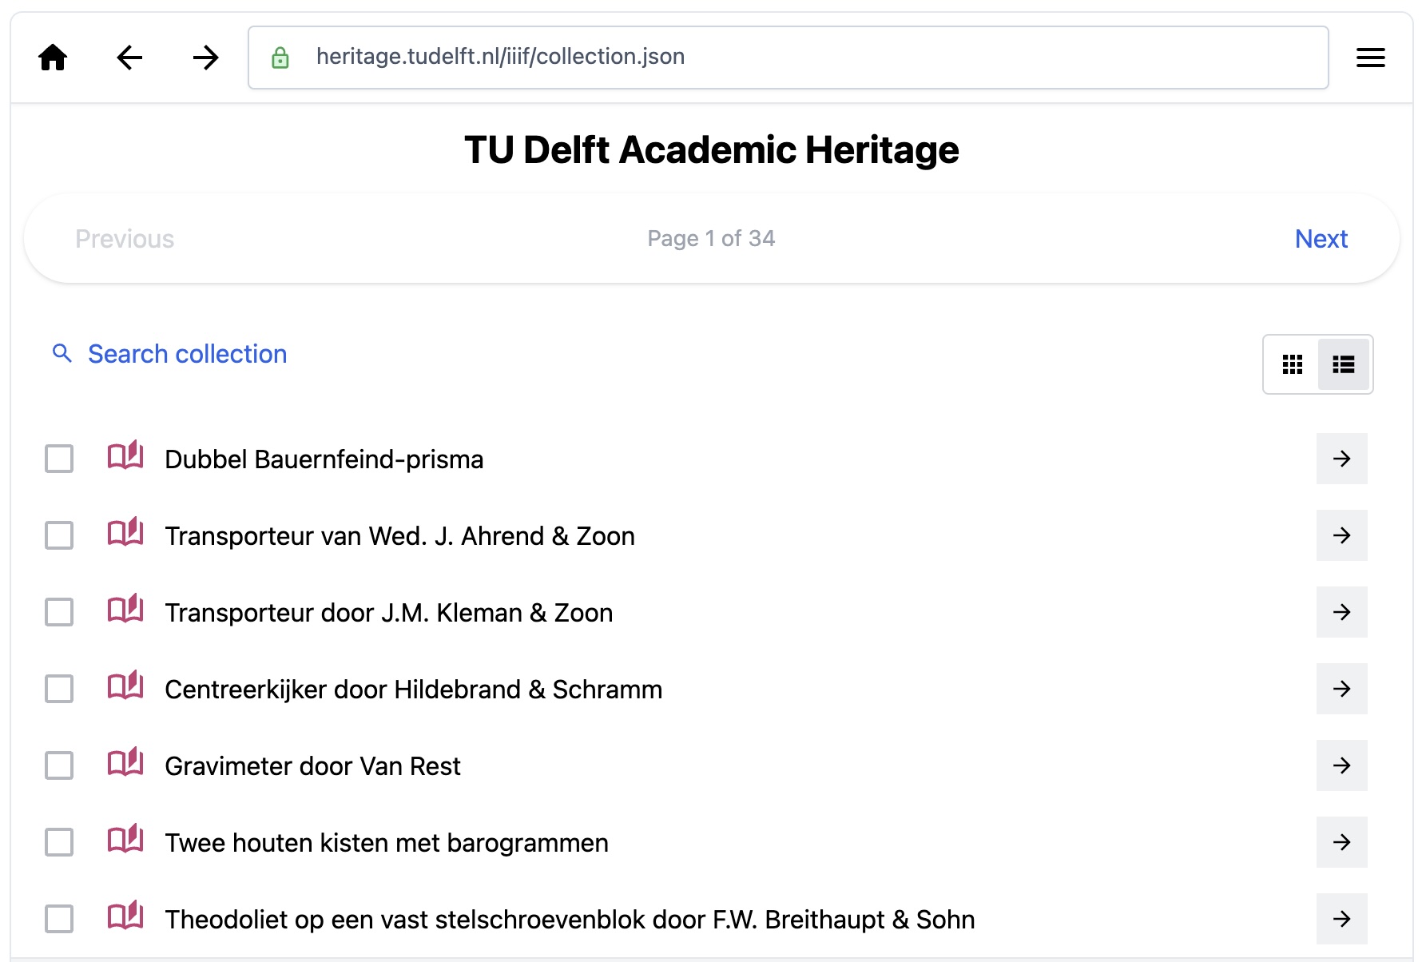Check the Dubbel Bauernfeind-prisma checkbox
This screenshot has width=1422, height=962.
click(x=59, y=459)
